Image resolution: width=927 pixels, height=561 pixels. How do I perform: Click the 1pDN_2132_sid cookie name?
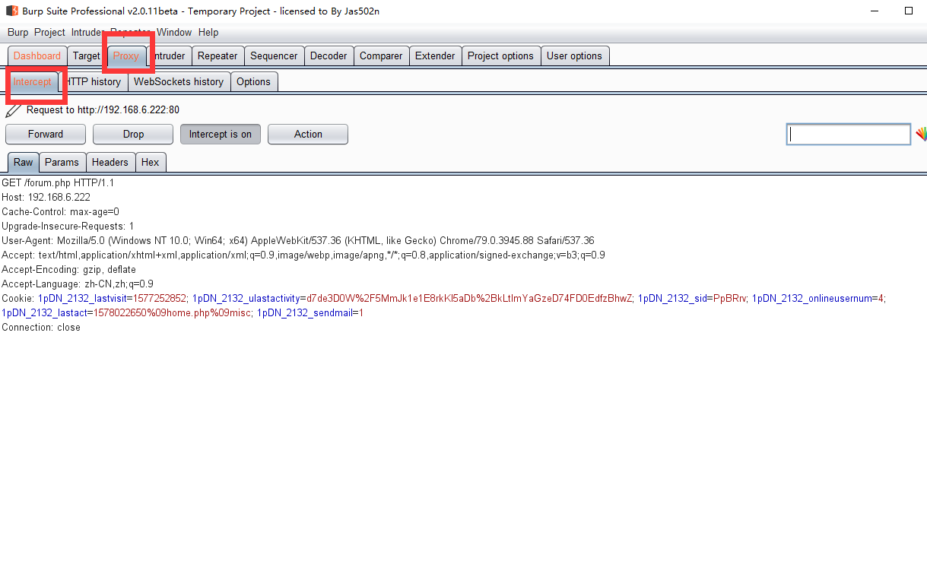[671, 299]
